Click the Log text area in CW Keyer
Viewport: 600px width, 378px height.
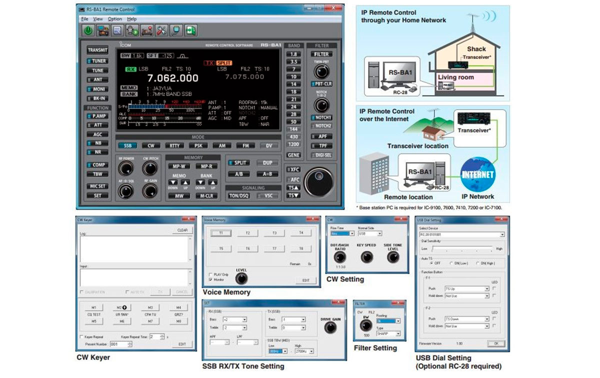point(135,248)
